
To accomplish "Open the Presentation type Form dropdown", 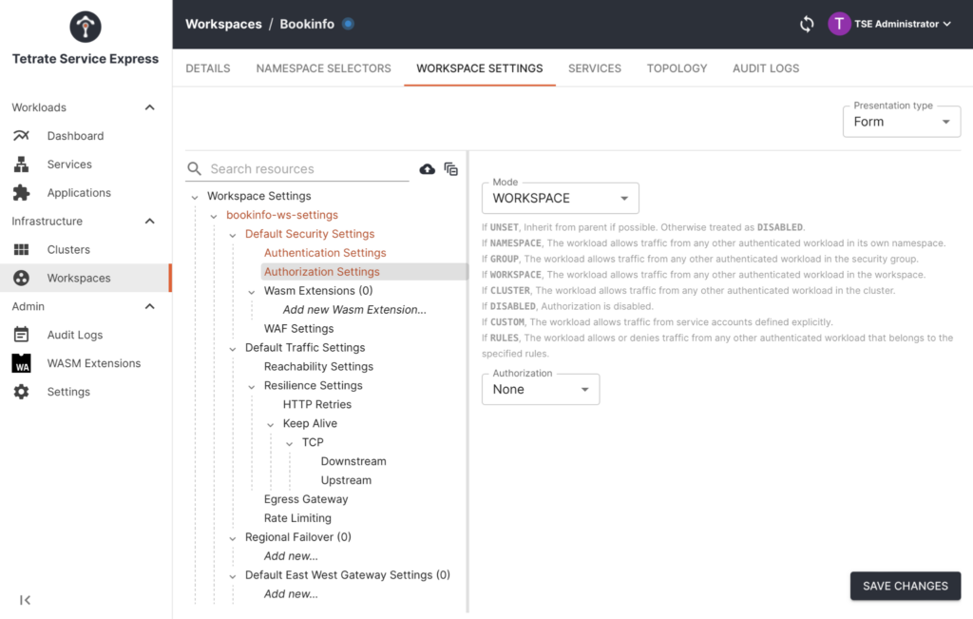I will (901, 122).
